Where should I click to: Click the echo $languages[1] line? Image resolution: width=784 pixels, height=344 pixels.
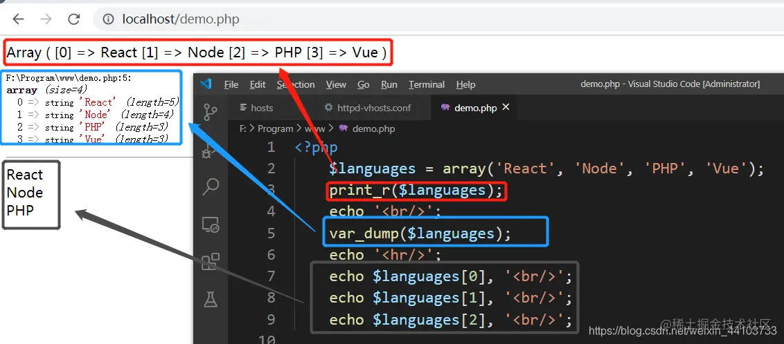point(450,298)
